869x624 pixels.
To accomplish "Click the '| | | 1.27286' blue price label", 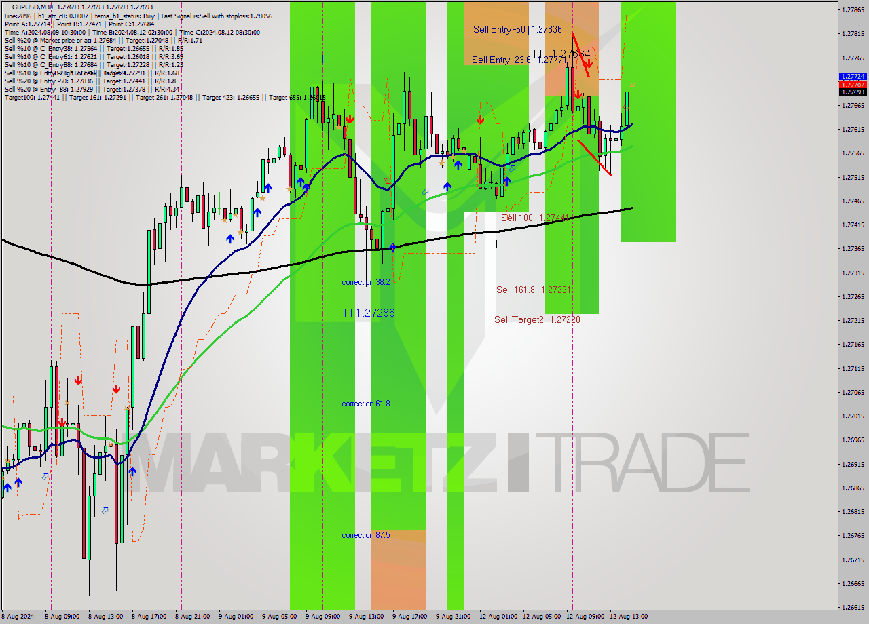I will (x=367, y=313).
